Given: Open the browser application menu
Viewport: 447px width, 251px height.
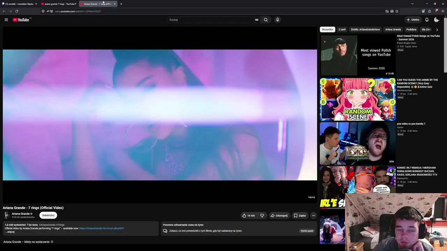Looking at the screenshot, I should tap(443, 11).
